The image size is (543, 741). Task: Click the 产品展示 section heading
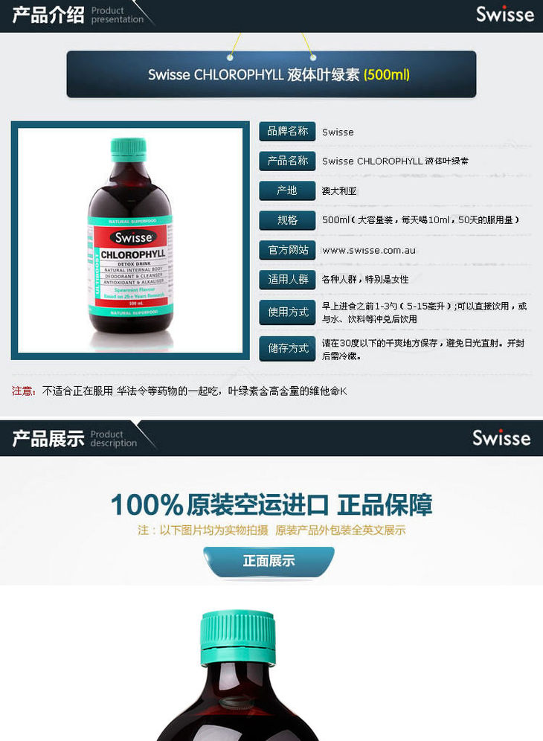click(48, 438)
